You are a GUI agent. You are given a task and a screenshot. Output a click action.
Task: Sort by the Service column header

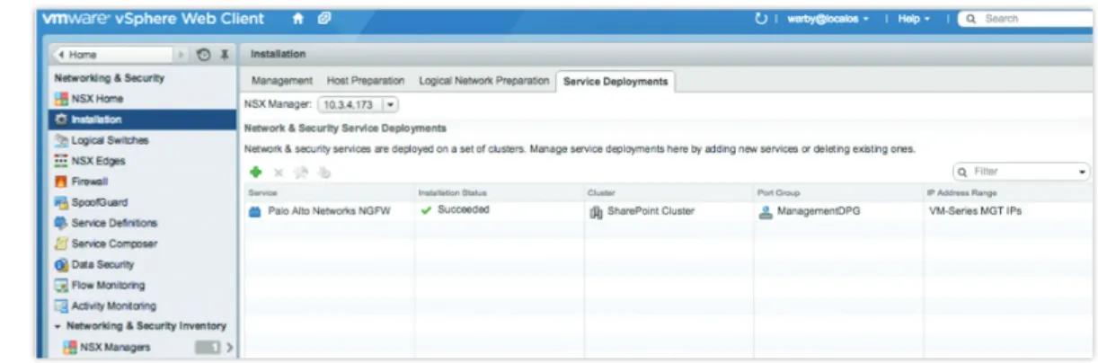point(328,192)
